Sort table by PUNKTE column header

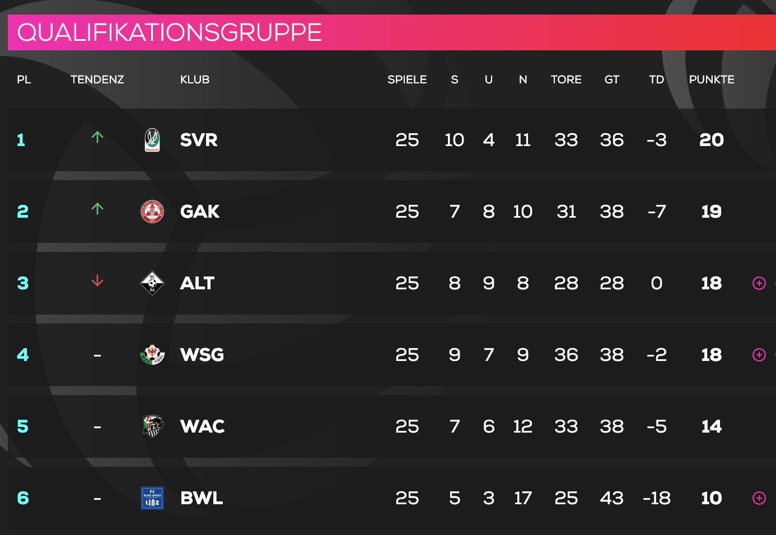[711, 79]
